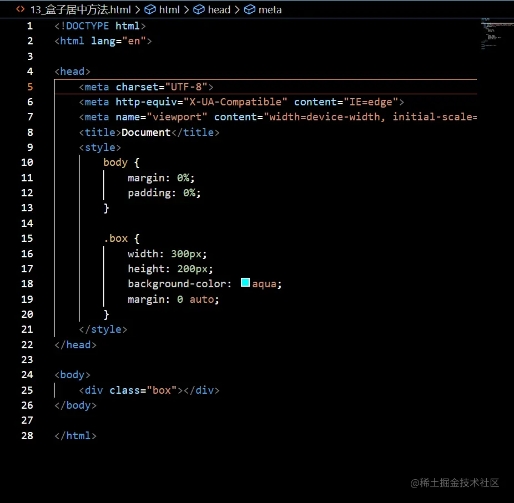Click the word Document in title tag

point(146,133)
